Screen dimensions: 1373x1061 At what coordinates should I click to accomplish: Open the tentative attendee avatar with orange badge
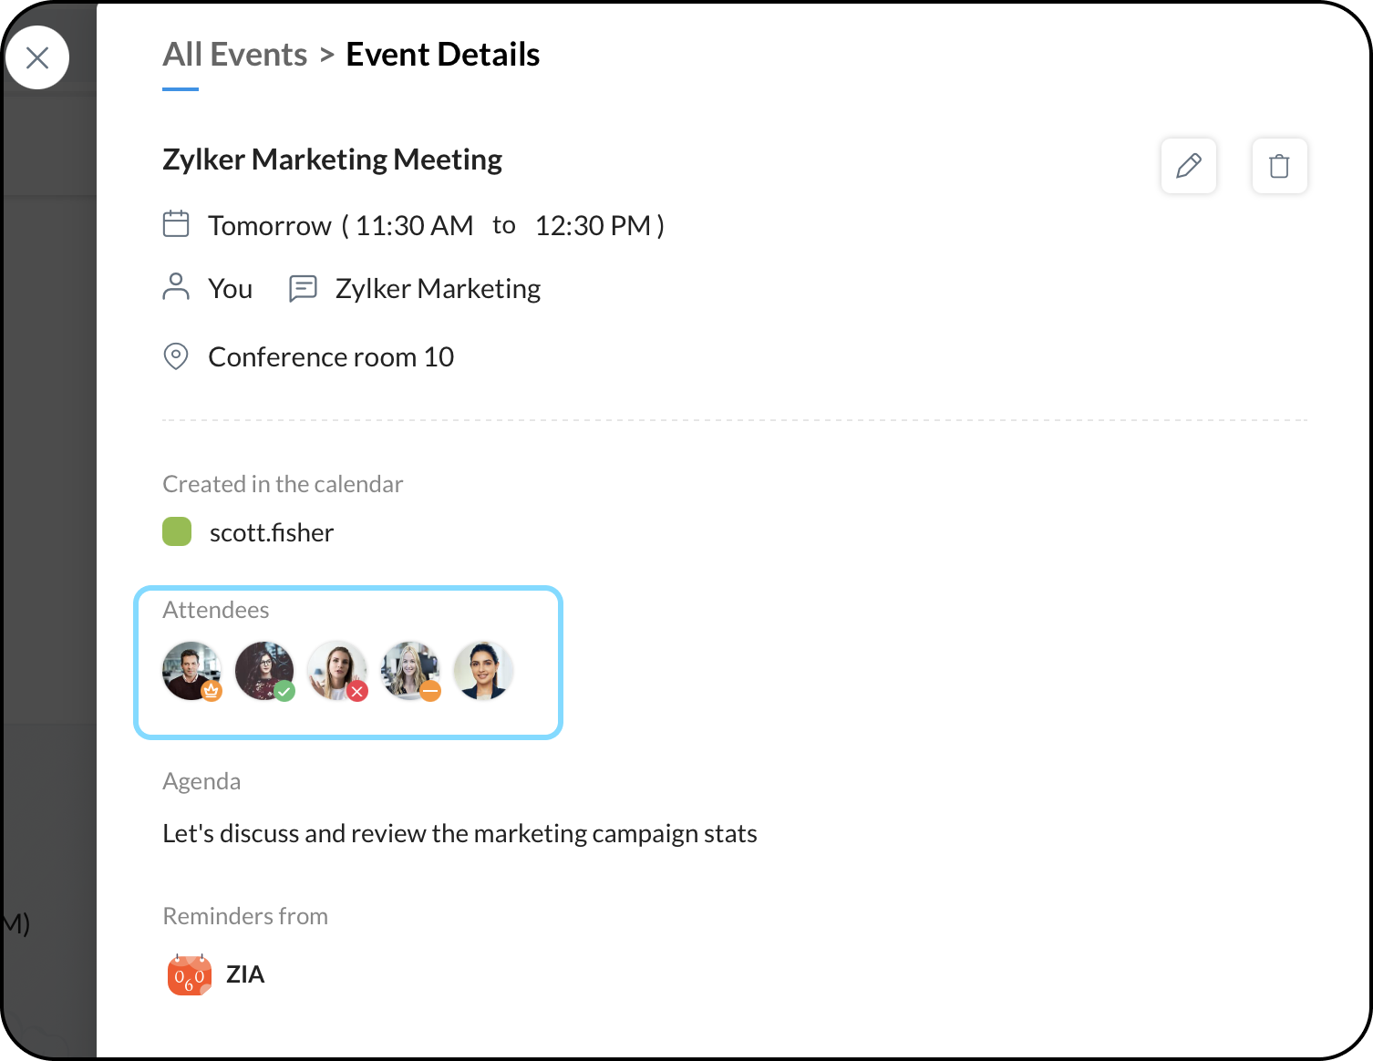point(410,671)
